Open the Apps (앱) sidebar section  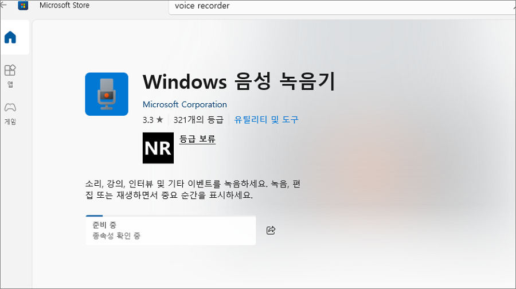pos(10,76)
